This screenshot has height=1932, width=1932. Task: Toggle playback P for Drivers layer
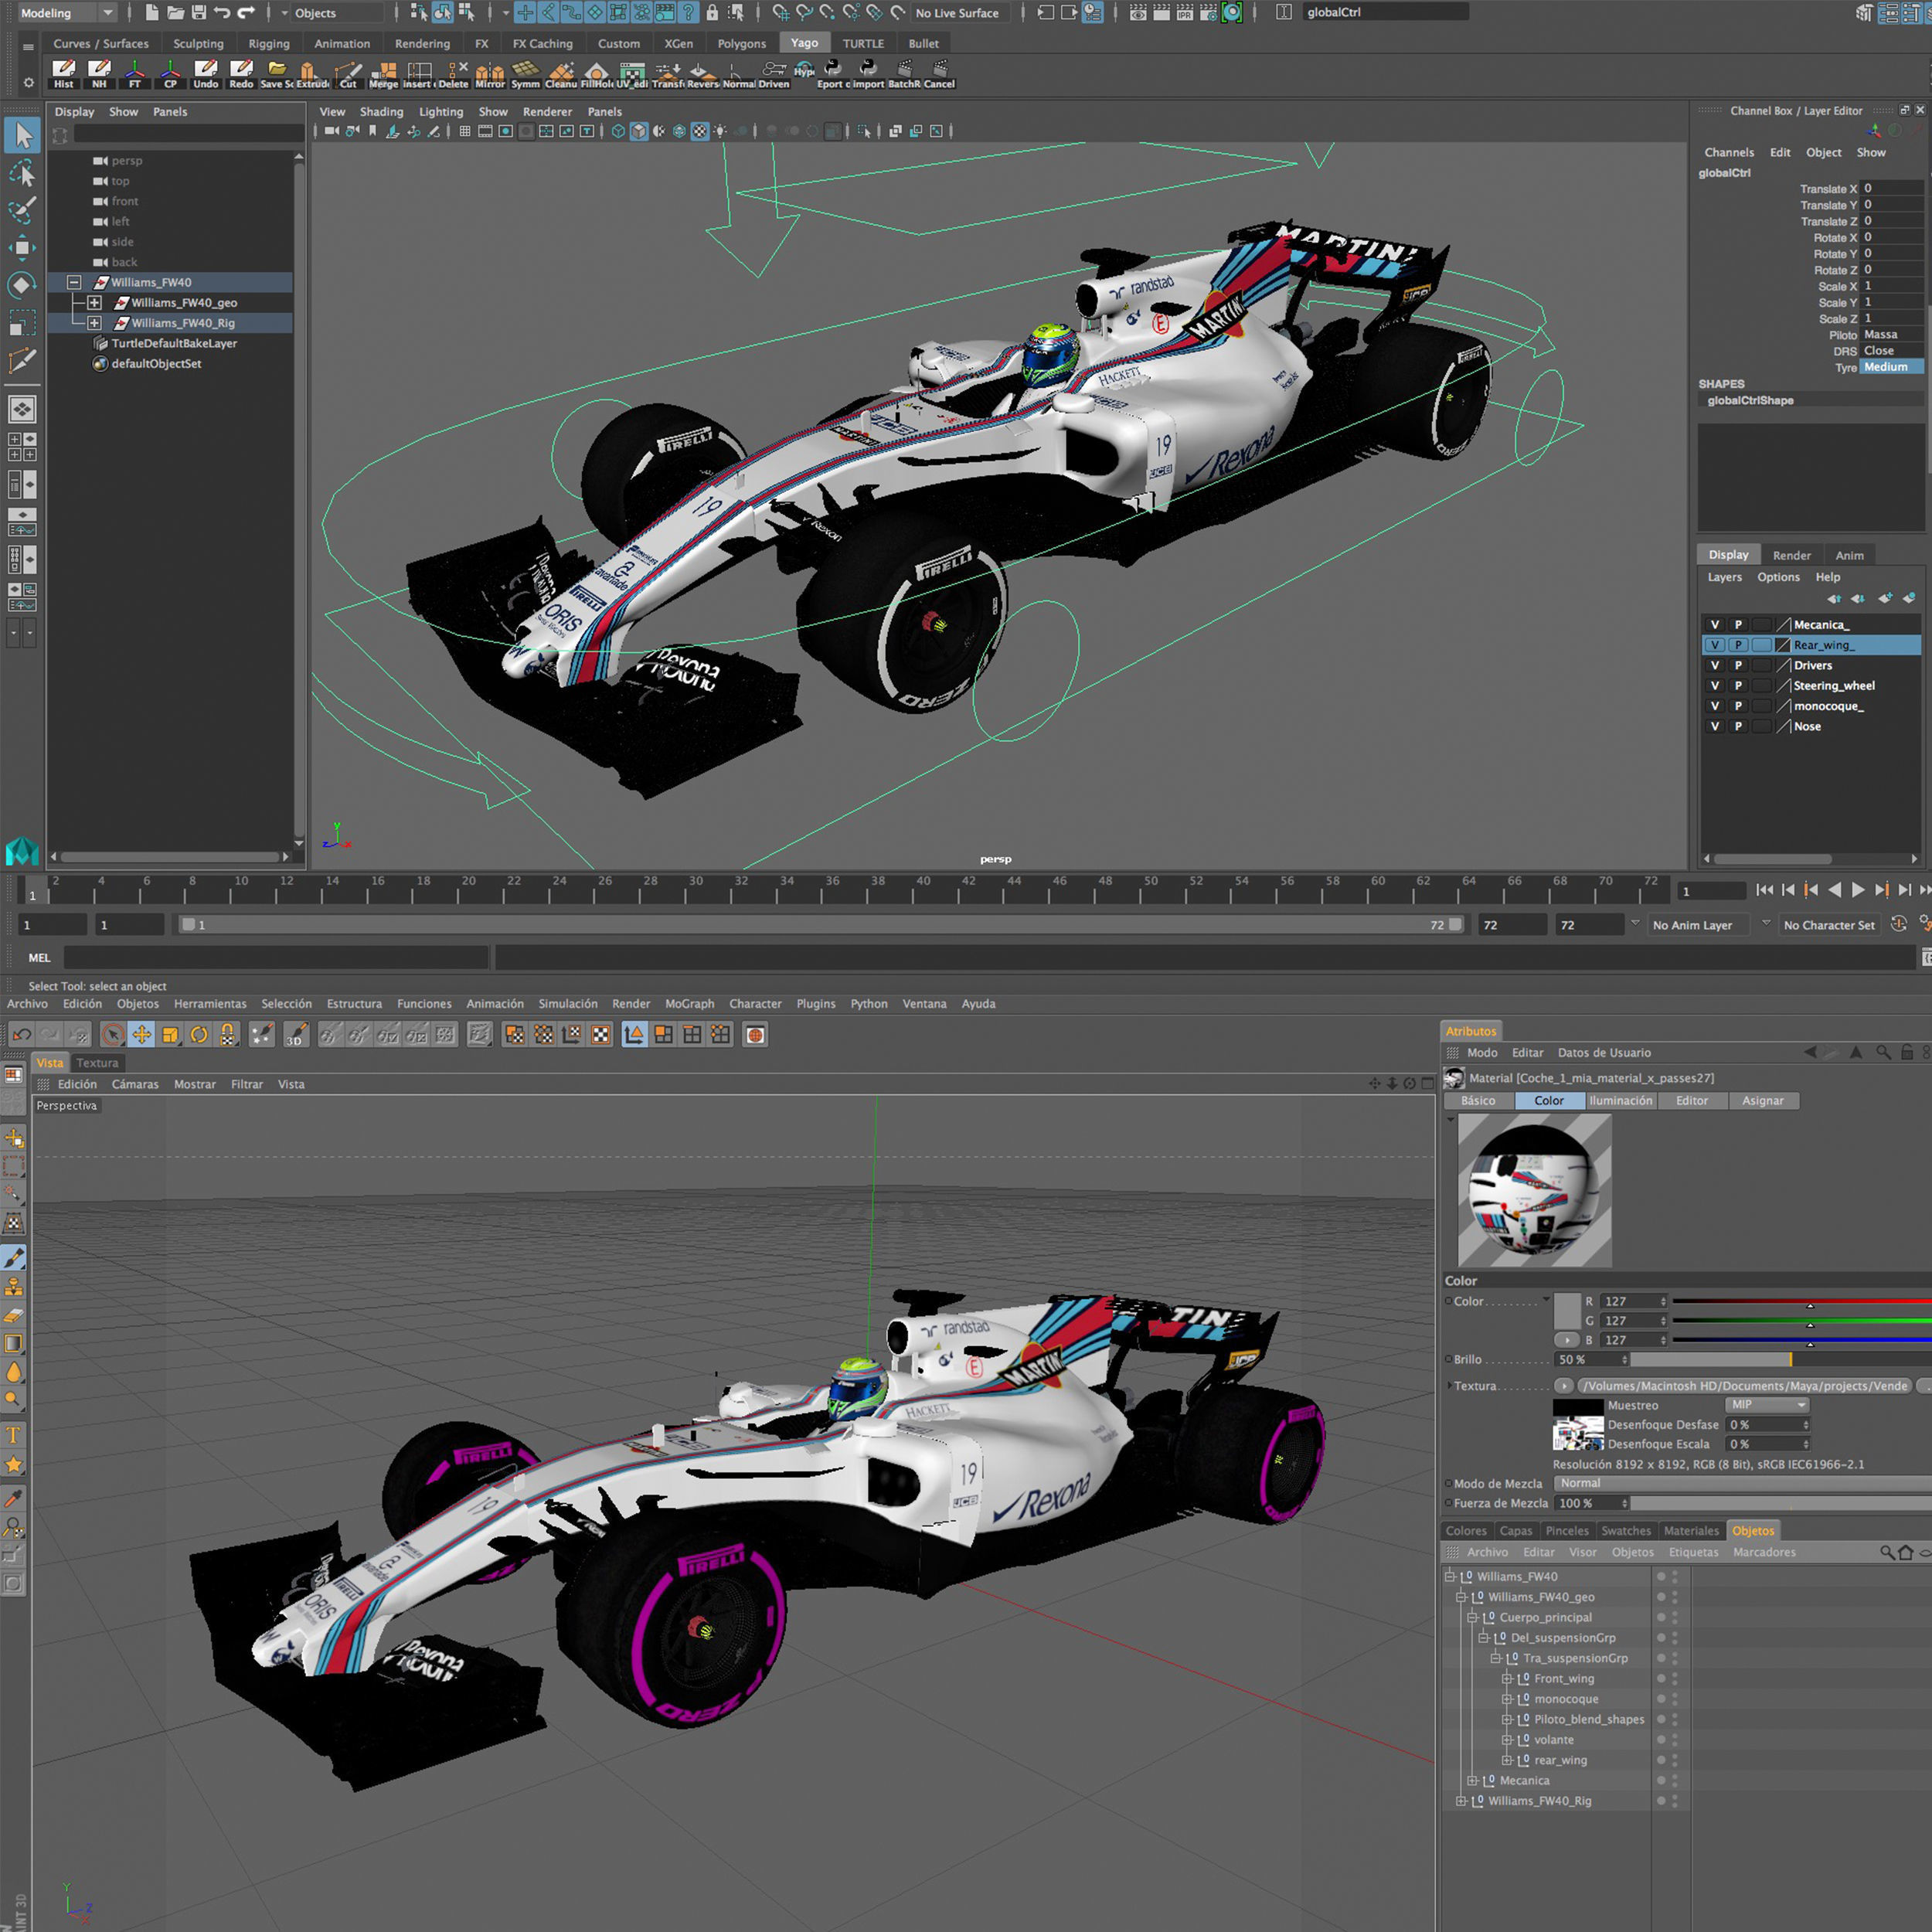coord(1738,665)
